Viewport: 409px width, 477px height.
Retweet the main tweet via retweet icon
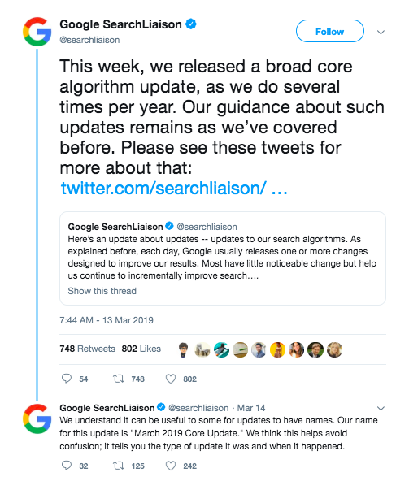[119, 379]
